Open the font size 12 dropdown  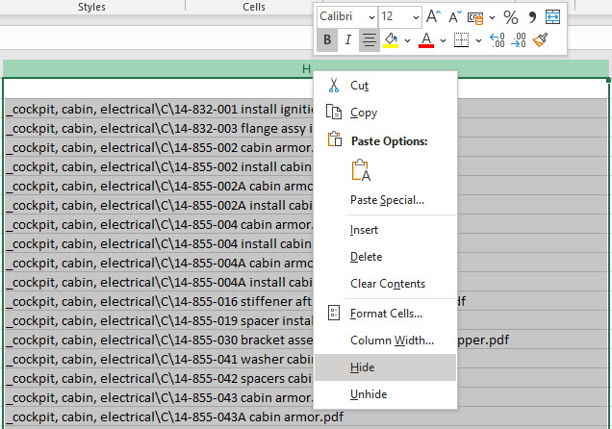[415, 17]
